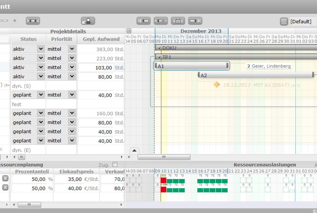Click the jump-to-end toolbar icon

click(x=195, y=21)
